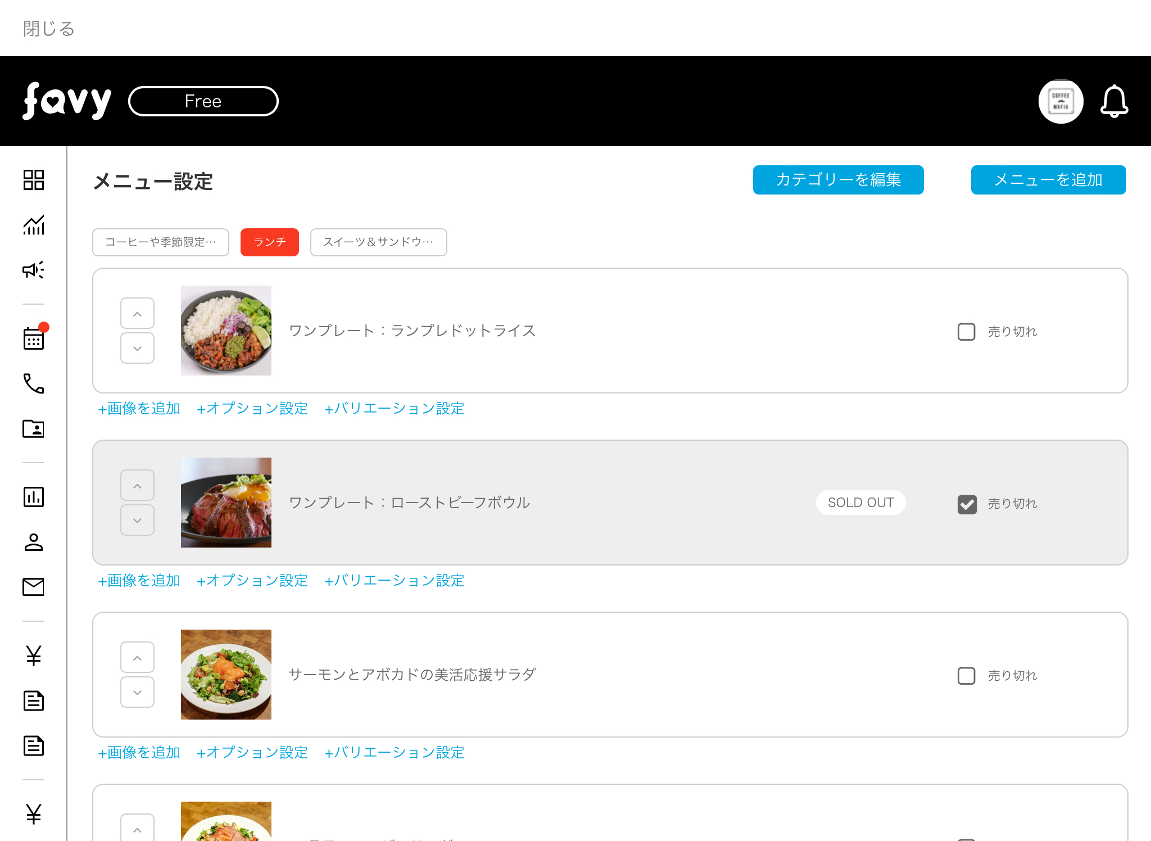The width and height of the screenshot is (1151, 841).
Task: Check 売り切れ for the salmon avocado salad
Action: click(966, 676)
